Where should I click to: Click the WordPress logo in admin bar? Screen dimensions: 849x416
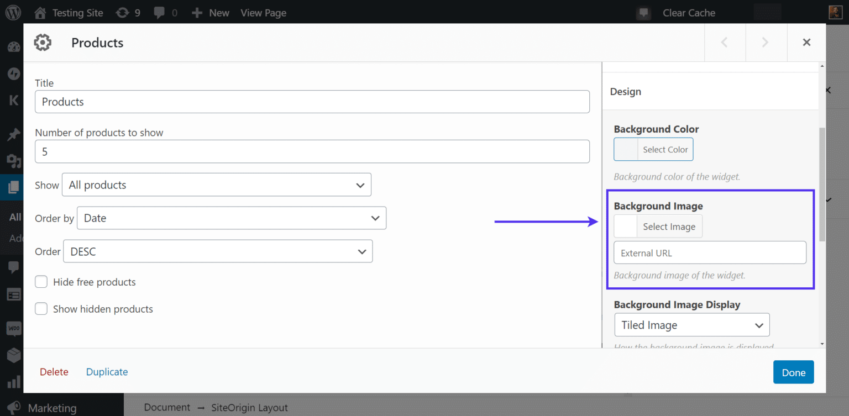pyautogui.click(x=12, y=12)
